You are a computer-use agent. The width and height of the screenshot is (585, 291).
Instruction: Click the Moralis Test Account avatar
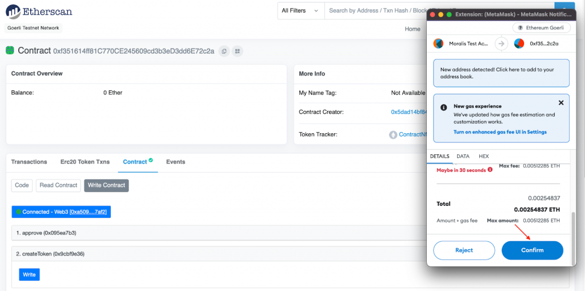[438, 43]
